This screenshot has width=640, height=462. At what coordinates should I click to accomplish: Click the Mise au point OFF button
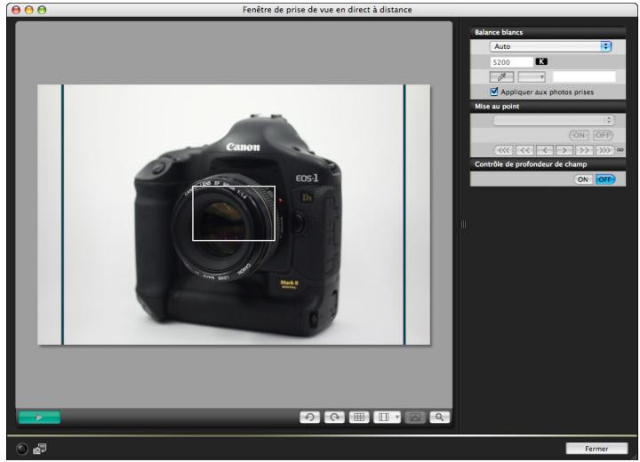point(603,135)
